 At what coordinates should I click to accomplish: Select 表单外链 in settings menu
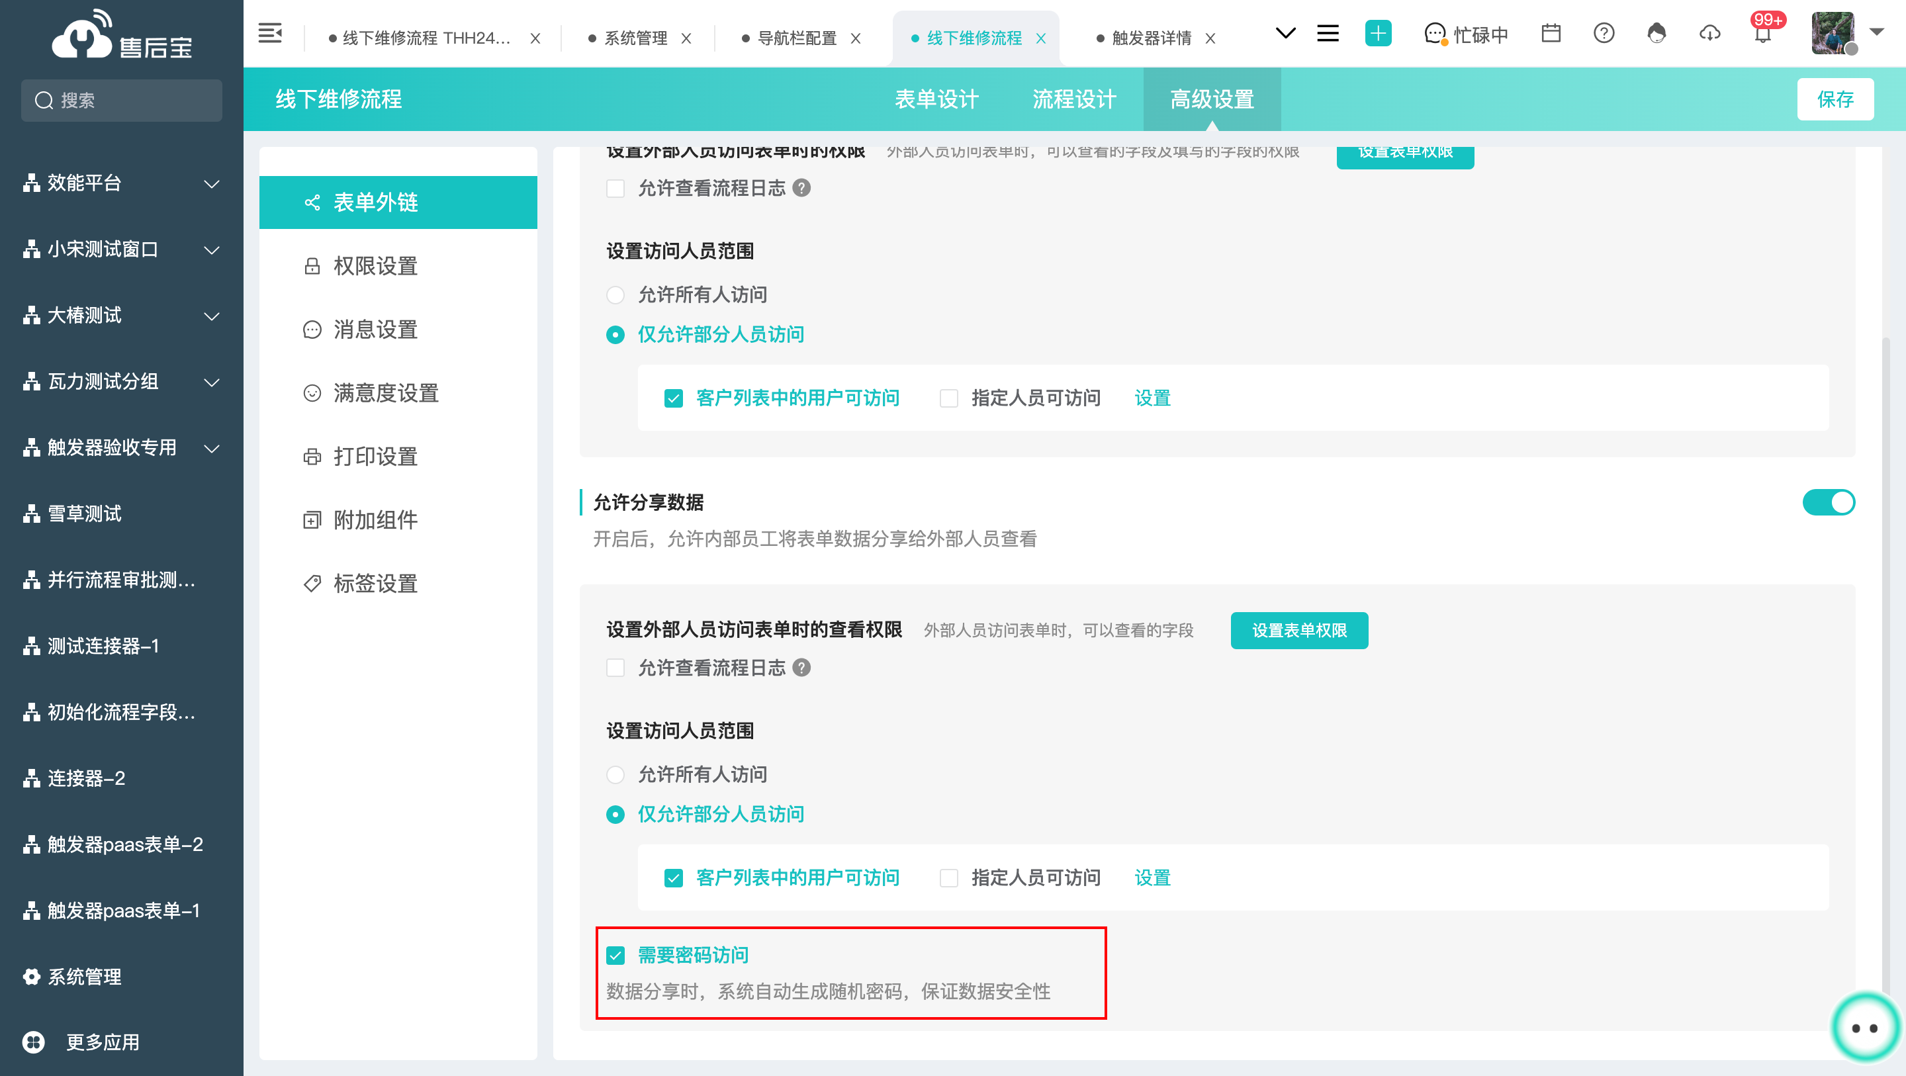point(398,202)
